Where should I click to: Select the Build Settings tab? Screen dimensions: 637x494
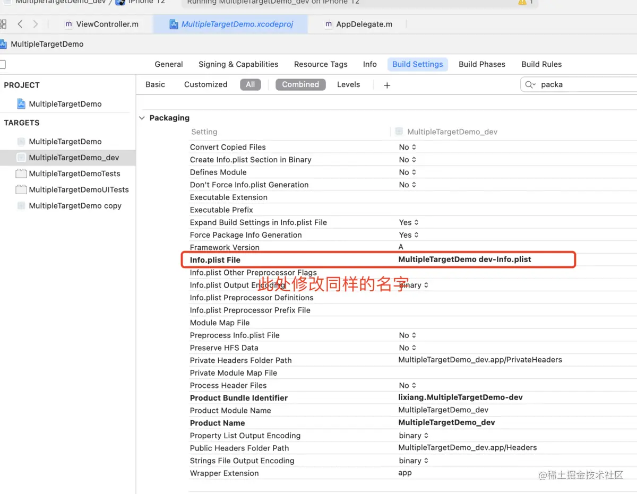point(418,64)
